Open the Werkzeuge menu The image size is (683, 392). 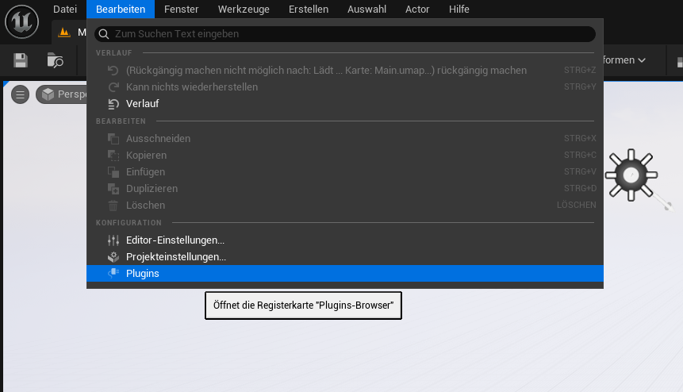pyautogui.click(x=244, y=10)
